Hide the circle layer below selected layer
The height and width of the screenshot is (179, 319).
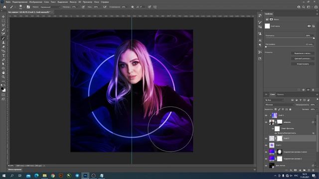(266, 145)
